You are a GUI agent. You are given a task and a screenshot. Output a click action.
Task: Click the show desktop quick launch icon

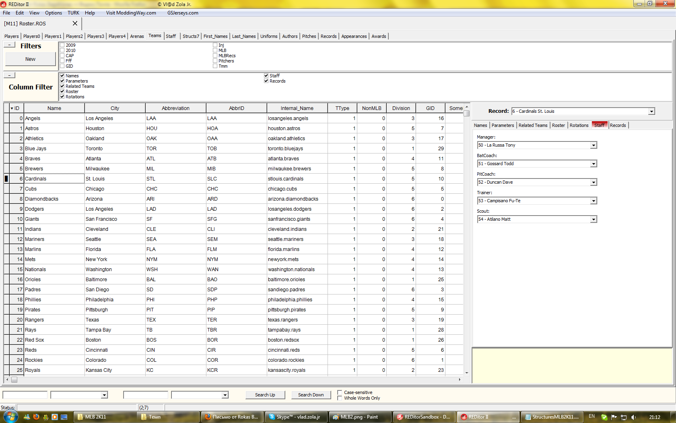[x=64, y=417]
